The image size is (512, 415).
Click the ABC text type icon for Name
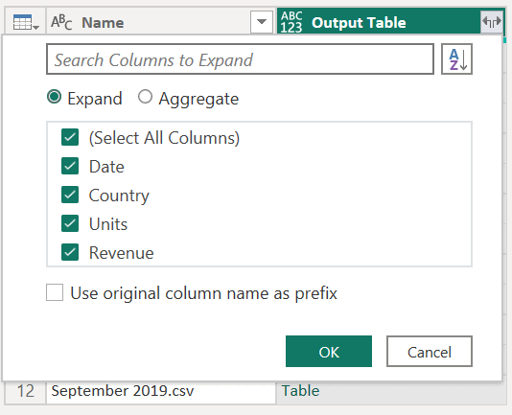pos(61,22)
